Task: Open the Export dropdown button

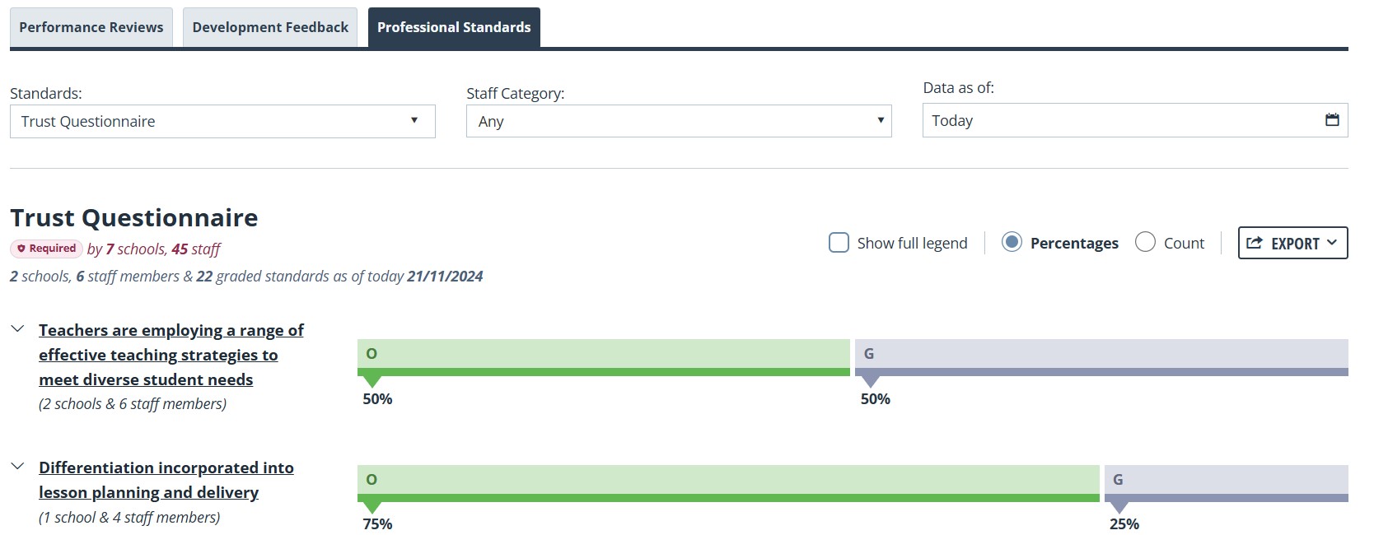Action: point(1292,243)
